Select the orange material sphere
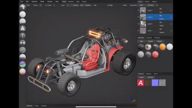This screenshot has width=192, height=108. click(x=163, y=47)
